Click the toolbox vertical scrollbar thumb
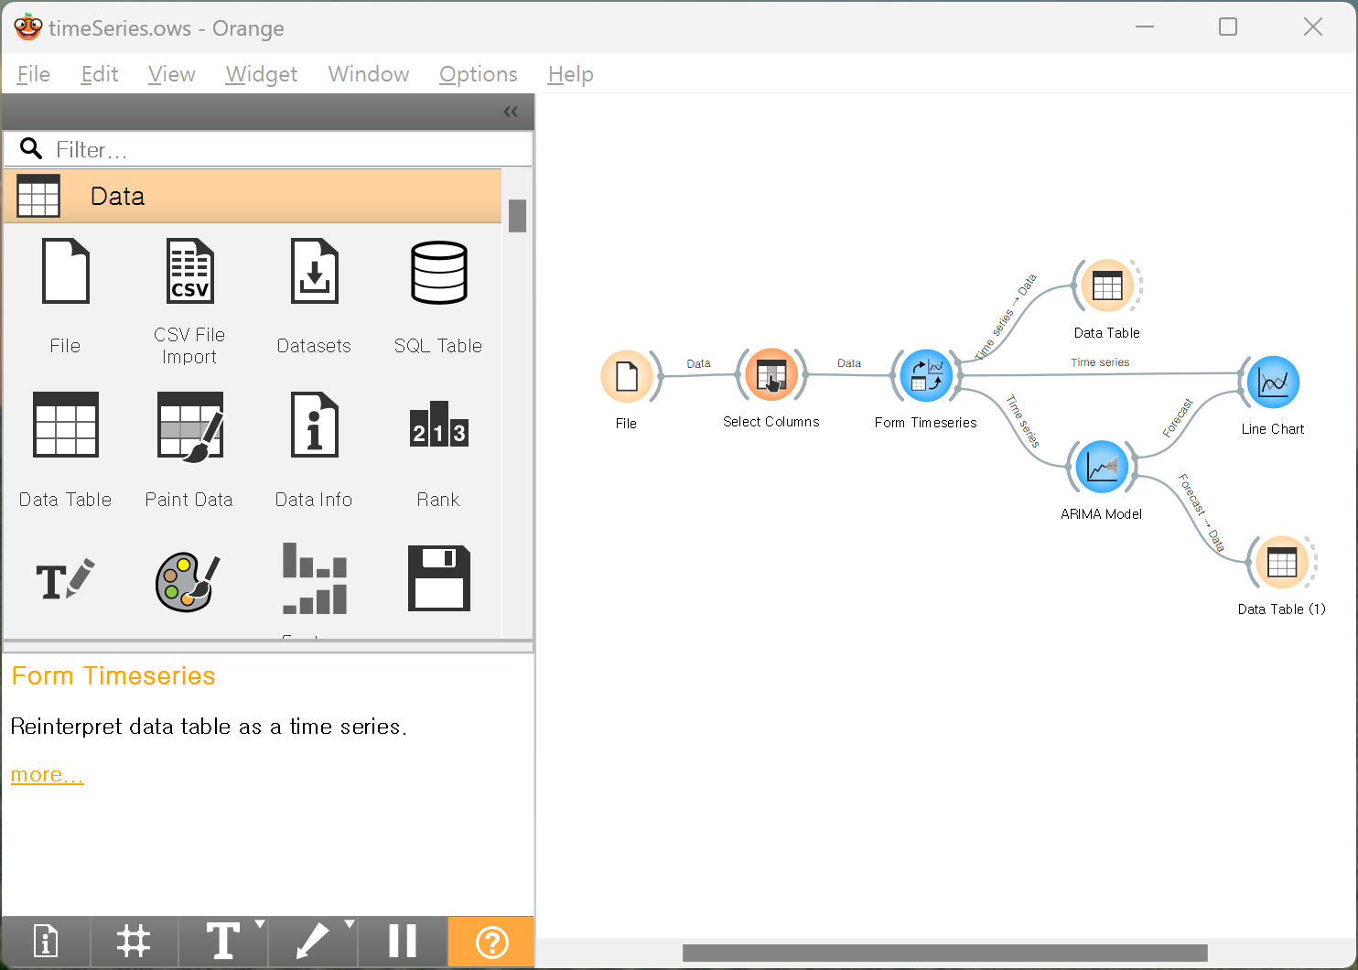 (517, 216)
